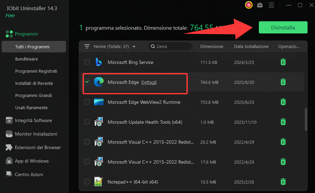The width and height of the screenshot is (315, 193).
Task: Select Microsoft Bing Service name text
Action: pos(130,63)
